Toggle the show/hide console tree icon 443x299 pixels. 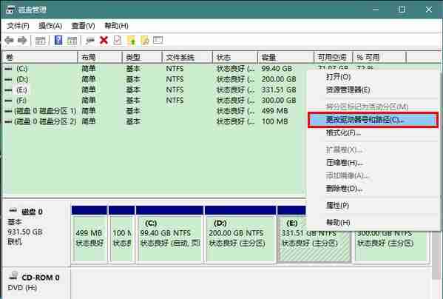tap(41, 41)
